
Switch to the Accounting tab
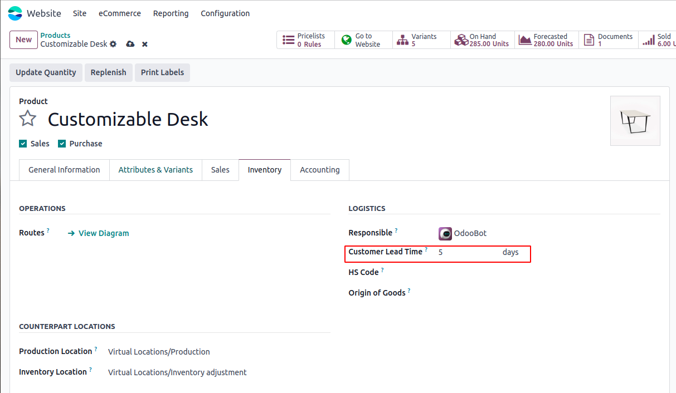(319, 170)
